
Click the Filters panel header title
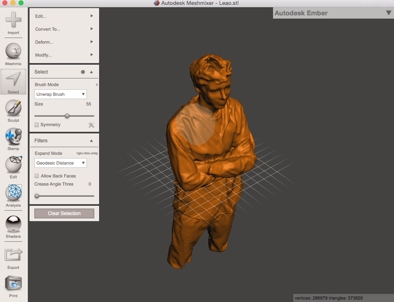click(41, 141)
